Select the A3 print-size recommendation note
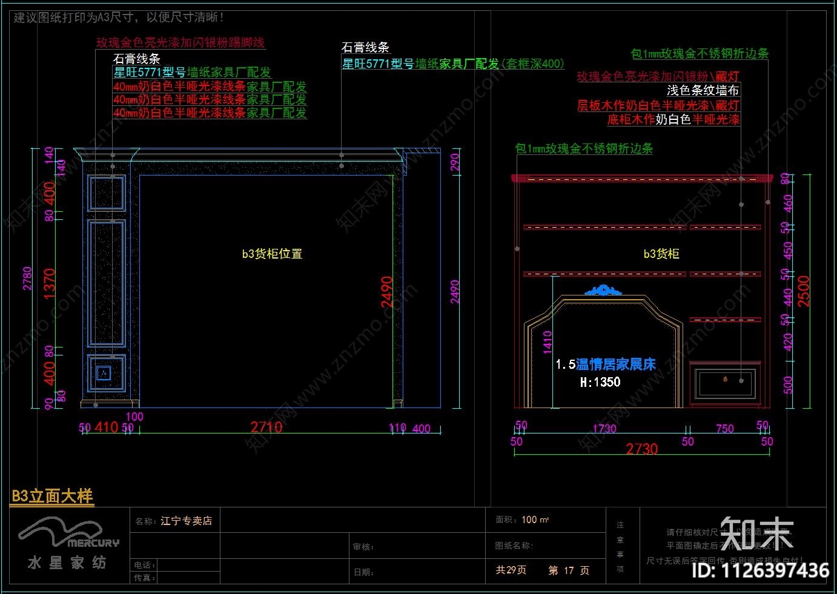This screenshot has width=837, height=594. 119,18
